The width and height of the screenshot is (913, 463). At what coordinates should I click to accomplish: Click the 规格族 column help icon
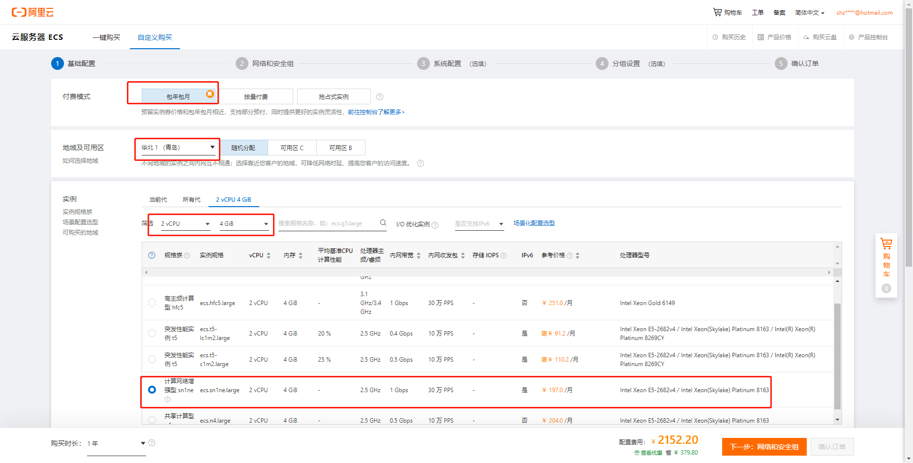click(x=187, y=255)
